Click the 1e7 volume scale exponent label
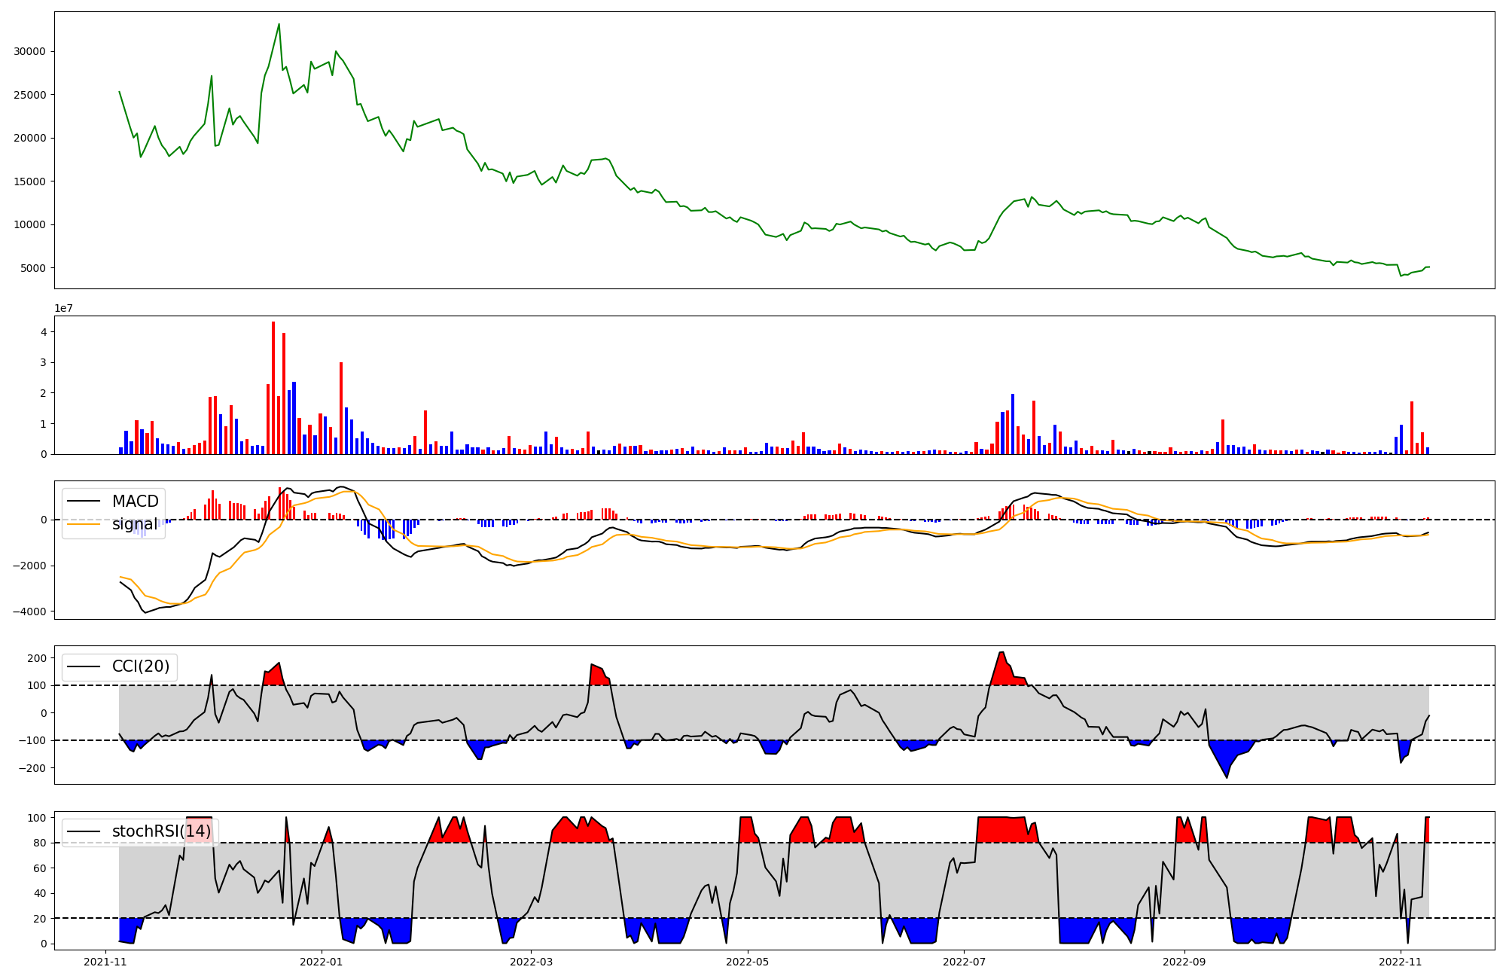Image resolution: width=1506 pixels, height=979 pixels. pos(64,308)
